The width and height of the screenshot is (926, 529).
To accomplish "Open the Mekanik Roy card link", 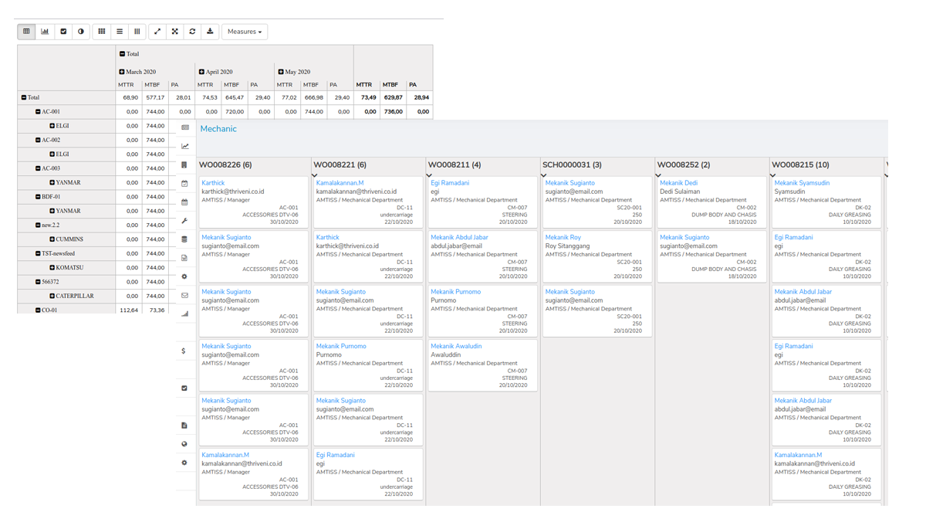I will tap(563, 238).
